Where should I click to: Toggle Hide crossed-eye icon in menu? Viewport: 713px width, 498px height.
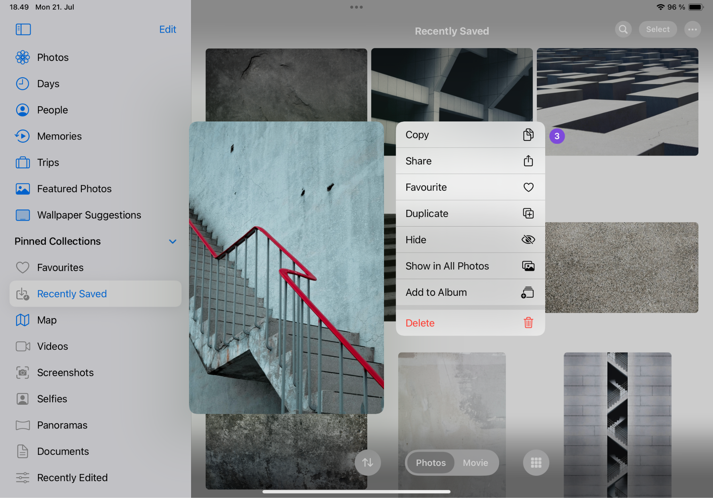(528, 240)
